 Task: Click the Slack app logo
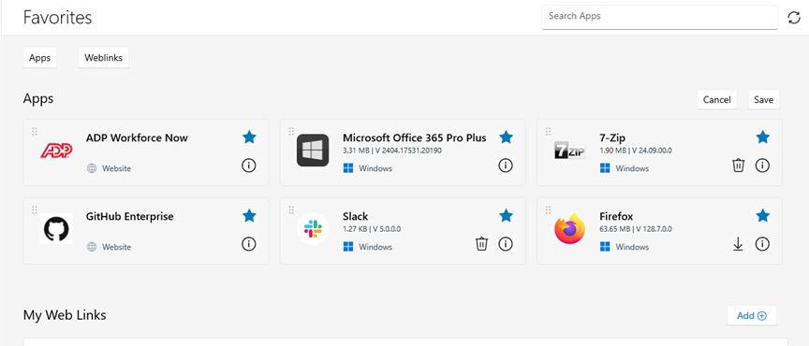[x=313, y=228]
